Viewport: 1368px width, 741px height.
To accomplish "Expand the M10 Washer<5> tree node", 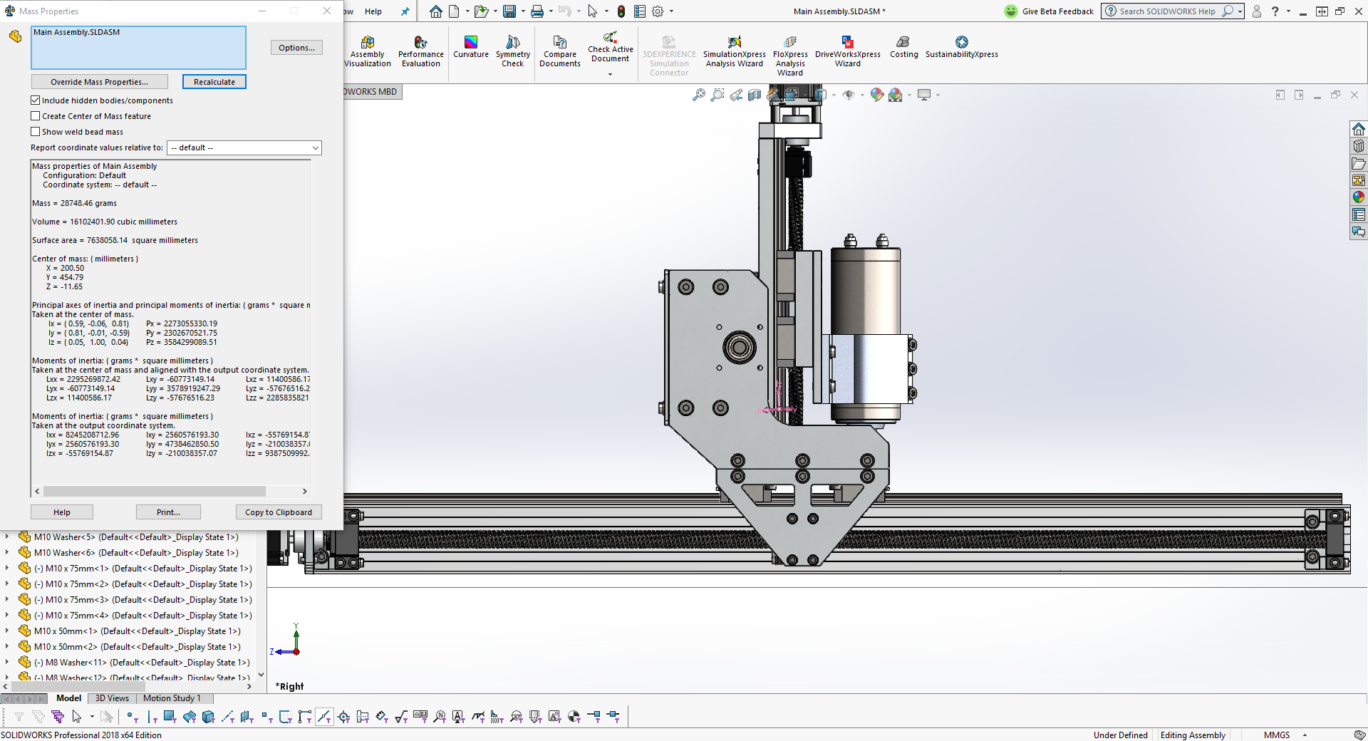I will coord(7,537).
